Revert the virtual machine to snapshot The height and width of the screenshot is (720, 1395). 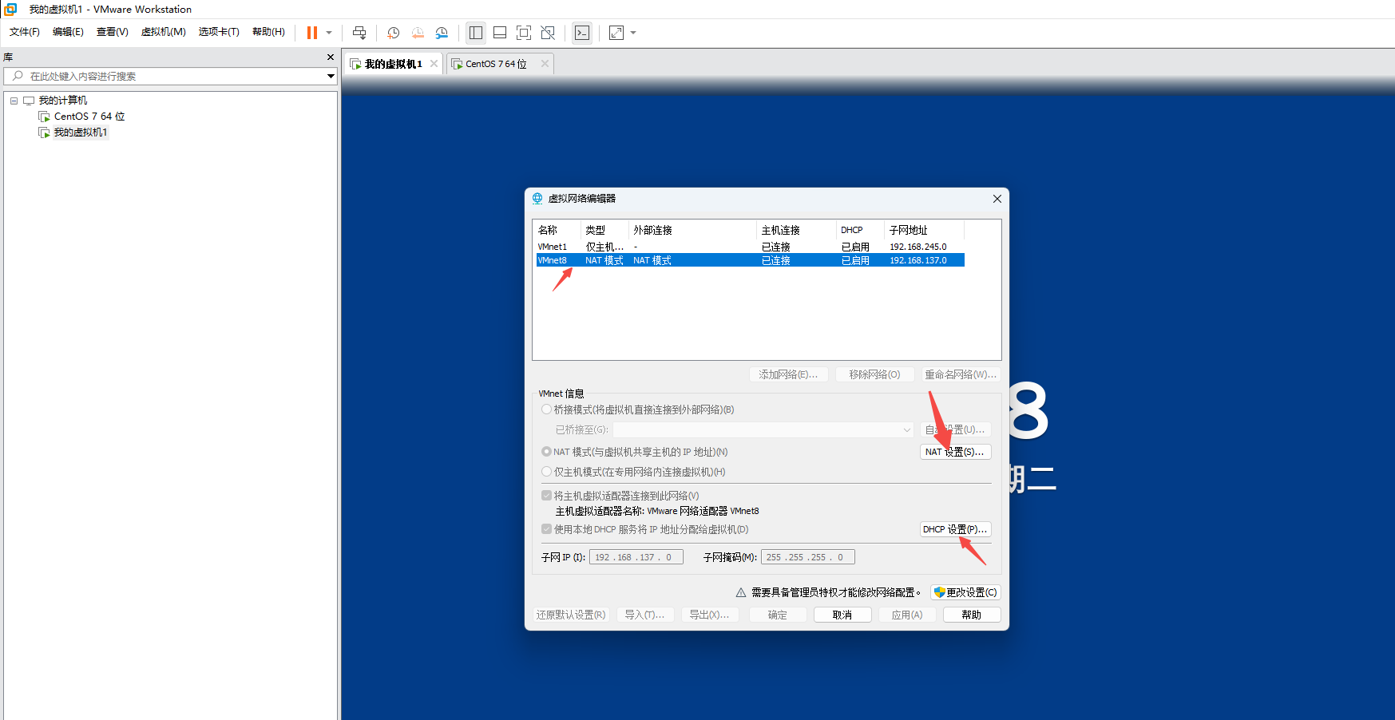(417, 33)
